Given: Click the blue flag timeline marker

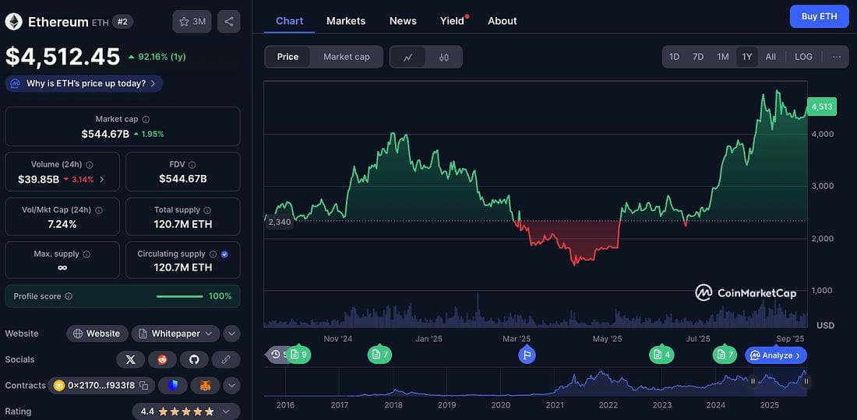Looking at the screenshot, I should tap(527, 355).
